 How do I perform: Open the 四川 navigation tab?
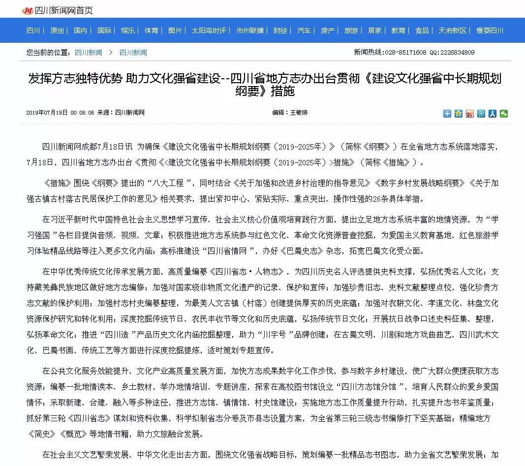point(33,31)
